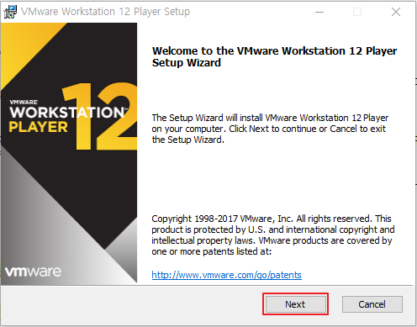The height and width of the screenshot is (327, 417).
Task: Open the vmware.com patents link
Action: tap(226, 275)
